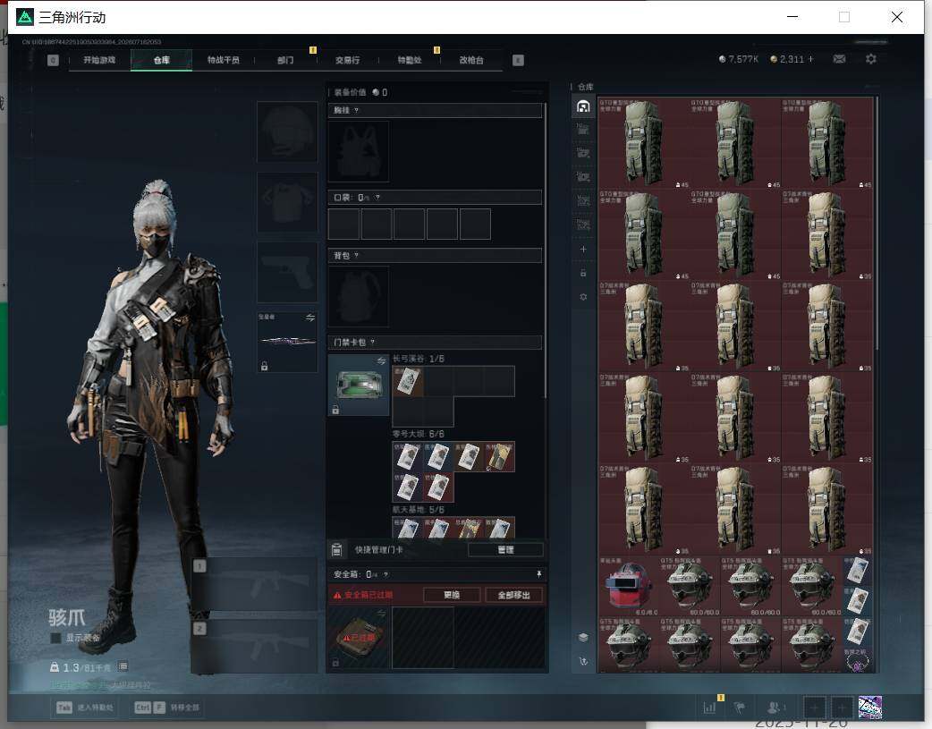Click the purple wreath item in warehouse
This screenshot has width=932, height=729.
coord(858,661)
